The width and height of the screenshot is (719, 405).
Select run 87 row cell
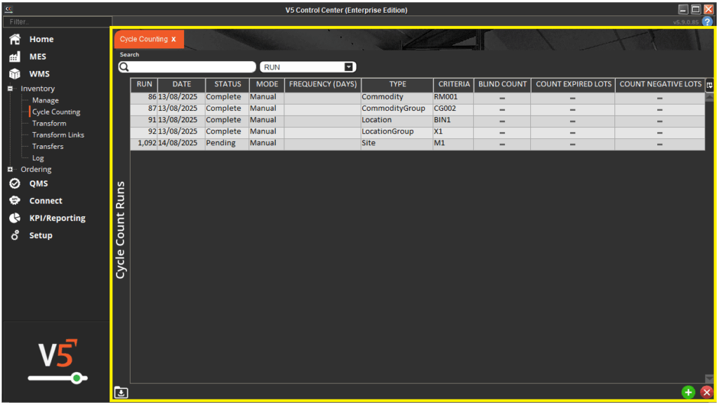144,109
